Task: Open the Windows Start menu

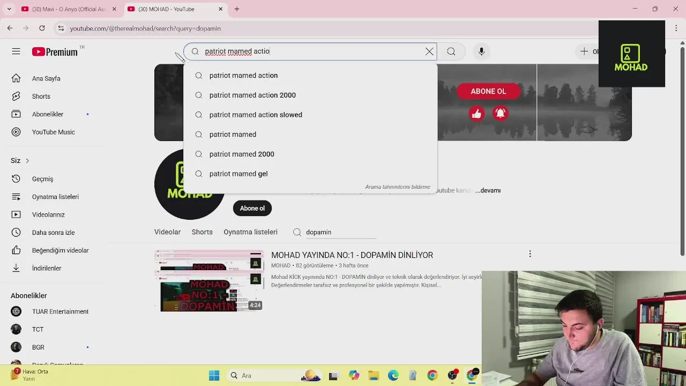Action: click(x=214, y=375)
